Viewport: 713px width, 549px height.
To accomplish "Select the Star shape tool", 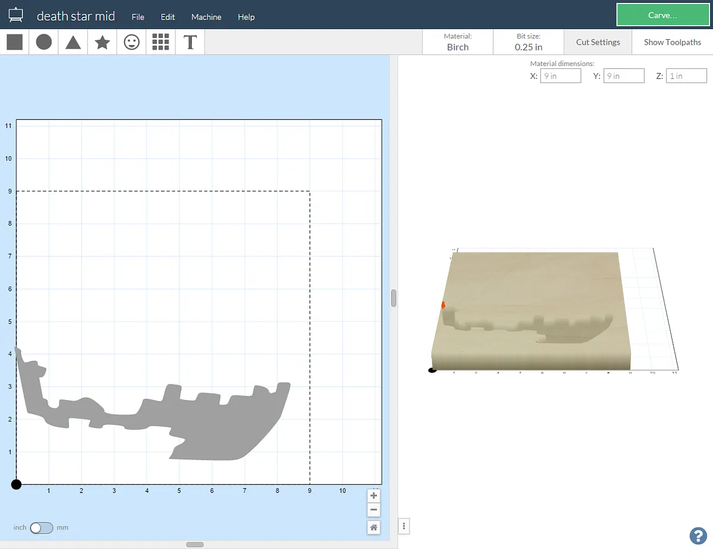I will 102,42.
